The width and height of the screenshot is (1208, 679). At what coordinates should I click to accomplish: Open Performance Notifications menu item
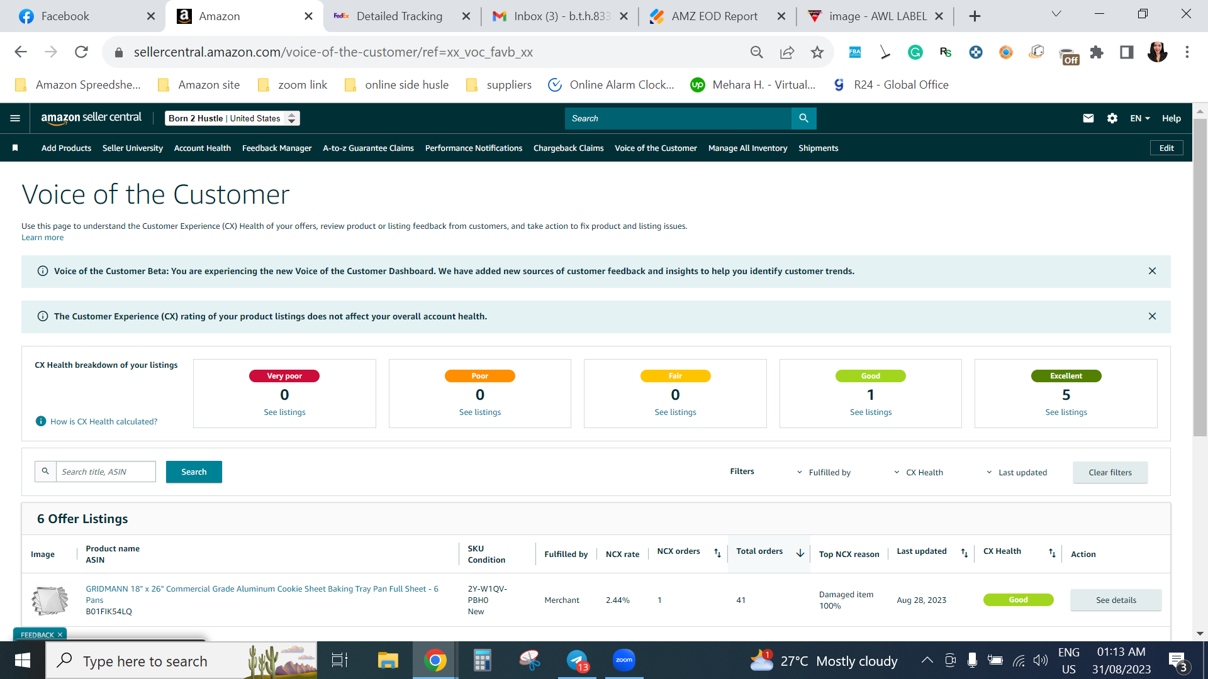coord(474,148)
